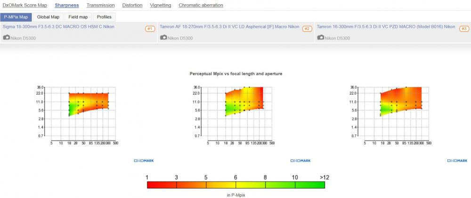Click the DxOMark logo under the first chart
Image resolution: width=471 pixels, height=198 pixels.
144,161
